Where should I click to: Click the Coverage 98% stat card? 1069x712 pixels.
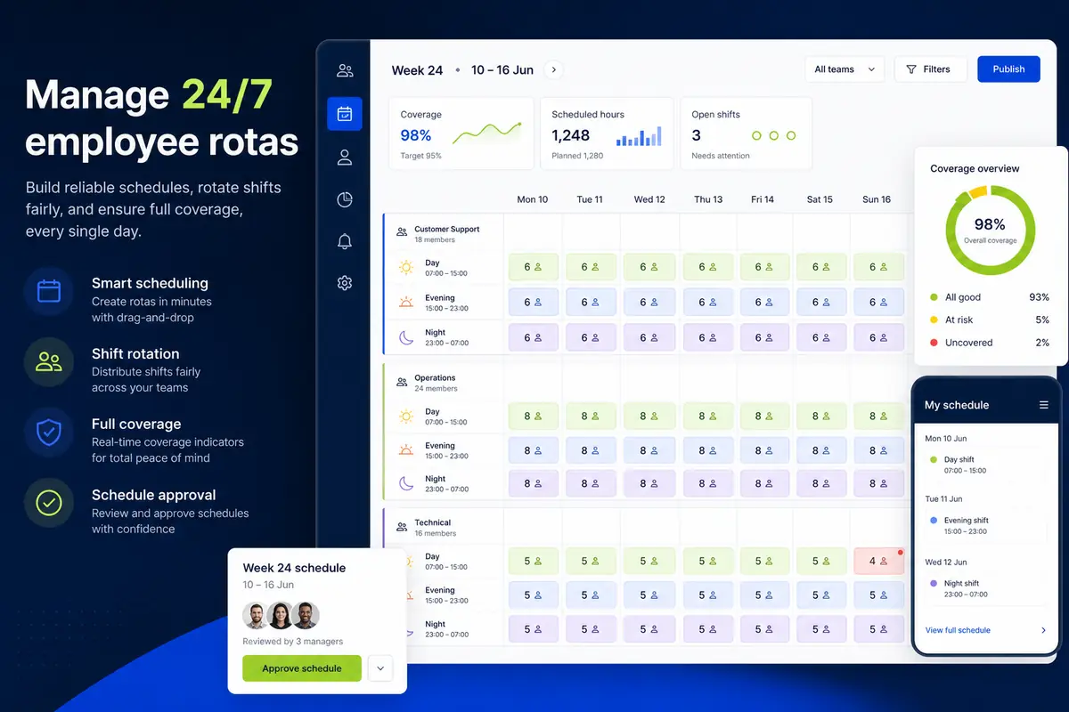click(461, 133)
